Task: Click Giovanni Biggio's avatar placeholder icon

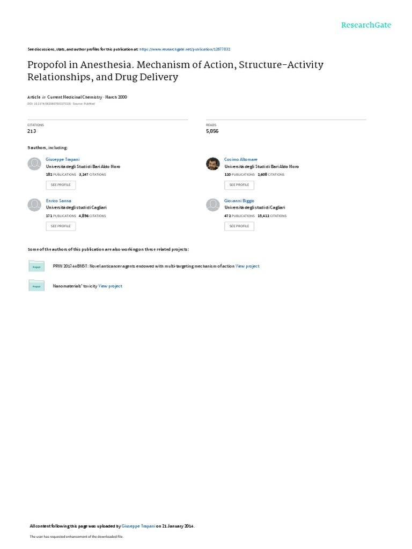Action: [213, 205]
